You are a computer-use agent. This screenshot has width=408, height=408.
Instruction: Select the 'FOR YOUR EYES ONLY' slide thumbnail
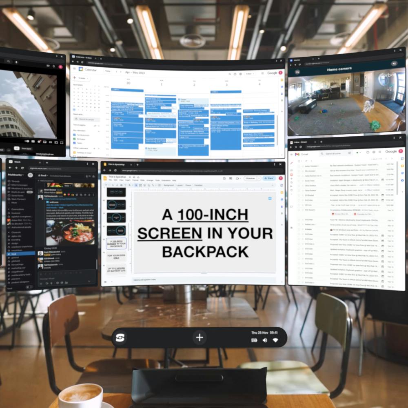(x=116, y=257)
